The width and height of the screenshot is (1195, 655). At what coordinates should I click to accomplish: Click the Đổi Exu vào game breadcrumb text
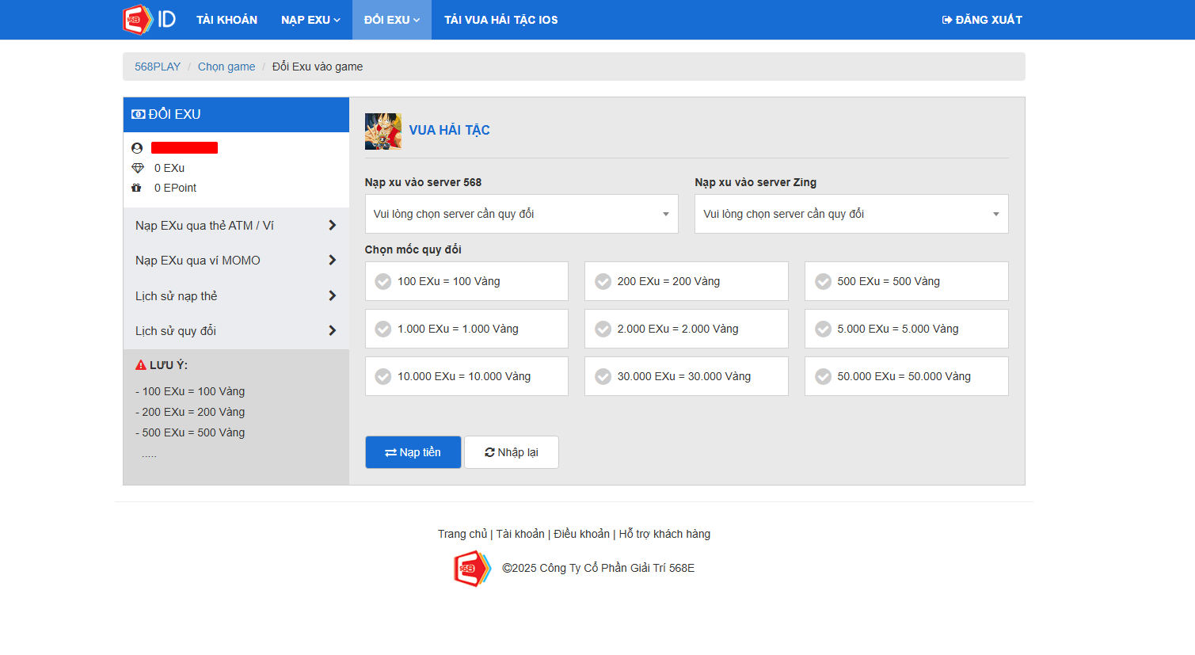[x=318, y=67]
